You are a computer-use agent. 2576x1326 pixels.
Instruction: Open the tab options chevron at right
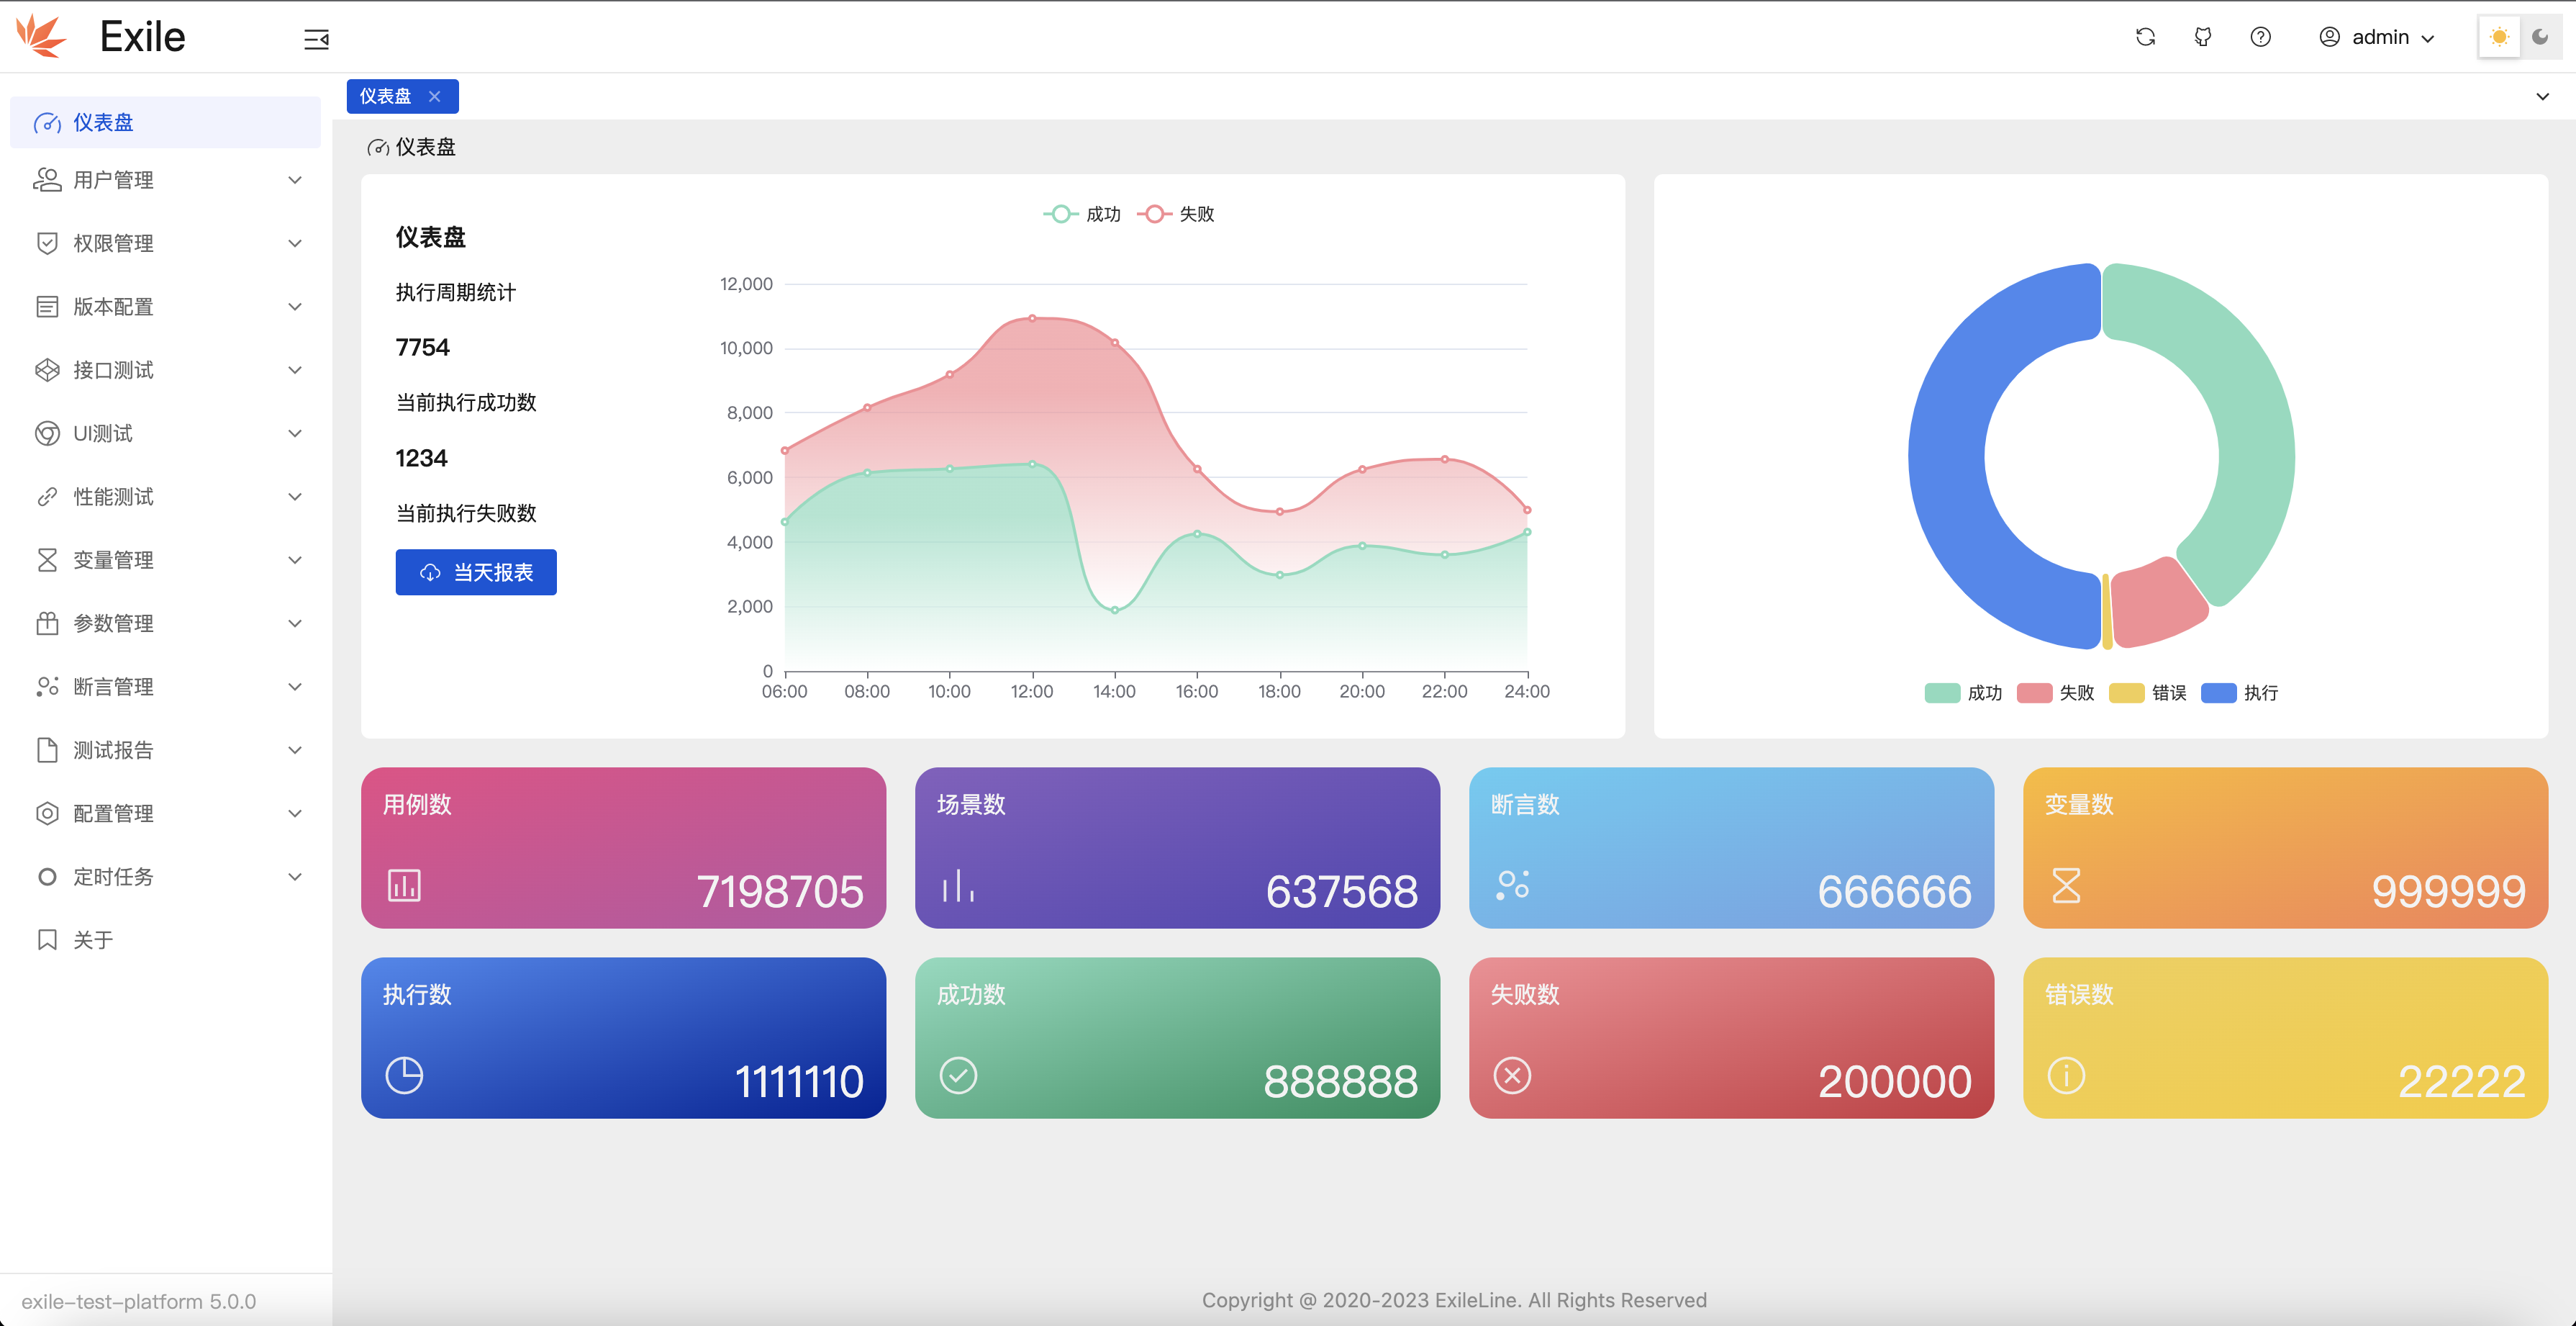pos(2542,96)
